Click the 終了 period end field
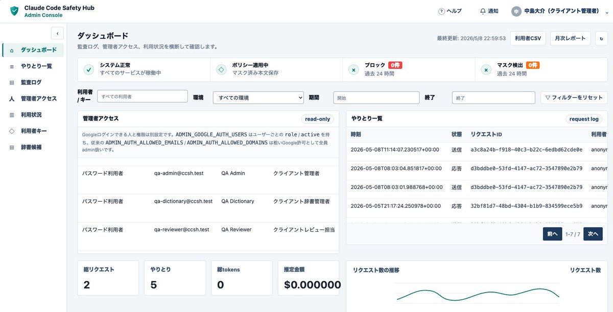This screenshot has height=312, width=613. (x=494, y=98)
